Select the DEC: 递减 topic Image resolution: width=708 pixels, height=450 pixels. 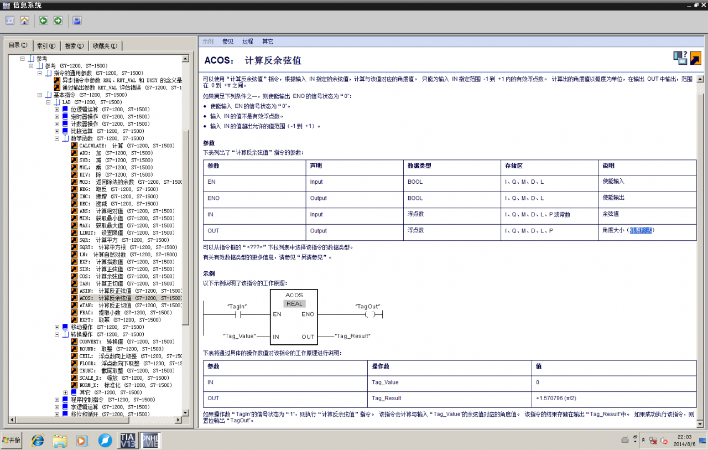(x=118, y=203)
